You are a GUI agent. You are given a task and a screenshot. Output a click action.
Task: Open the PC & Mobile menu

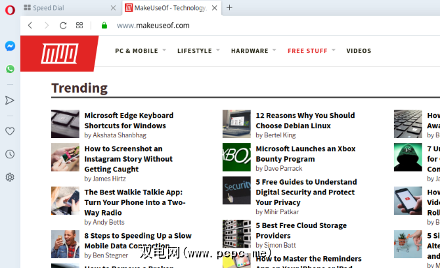tap(137, 51)
